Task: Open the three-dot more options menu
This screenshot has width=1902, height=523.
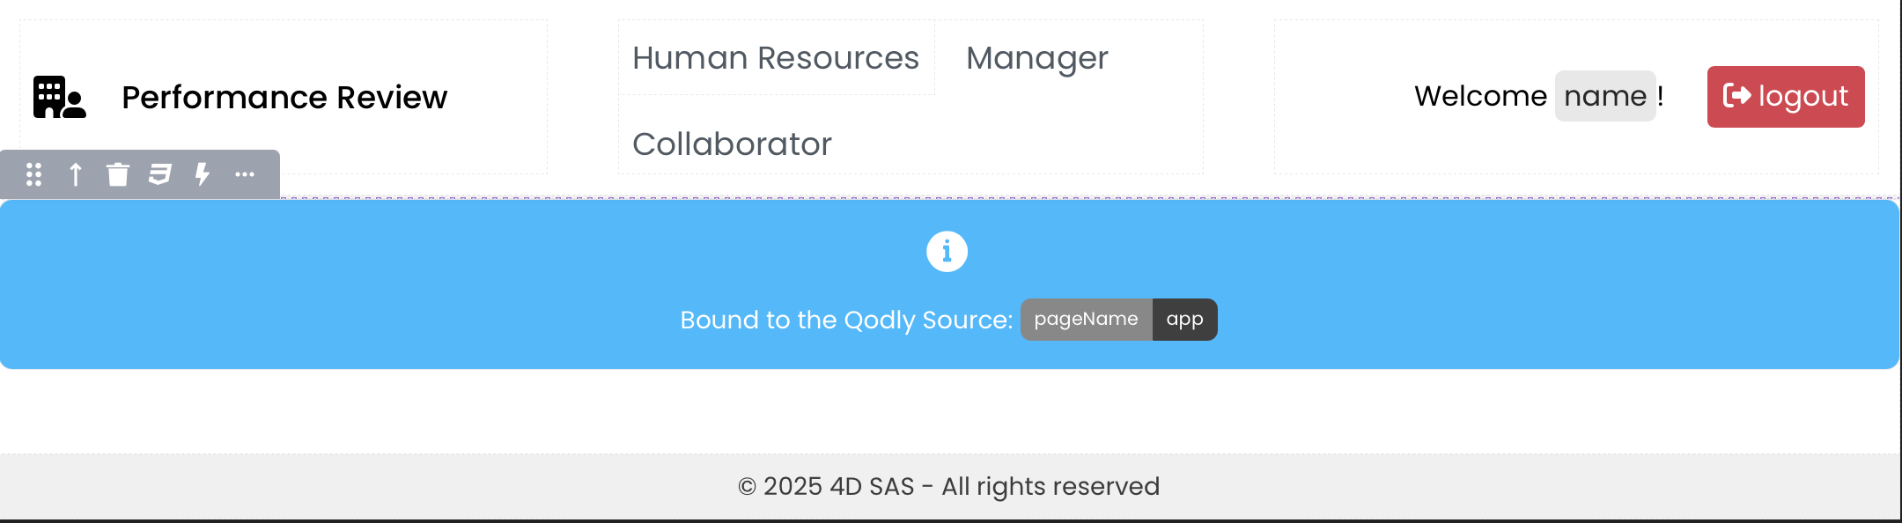Action: [245, 174]
